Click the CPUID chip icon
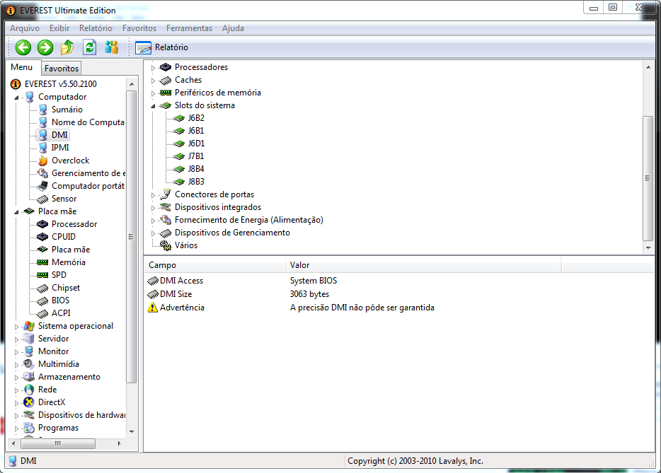661x473 pixels. coord(42,237)
